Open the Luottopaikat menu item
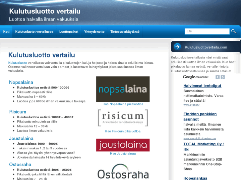241x180 pixels. [69, 32]
